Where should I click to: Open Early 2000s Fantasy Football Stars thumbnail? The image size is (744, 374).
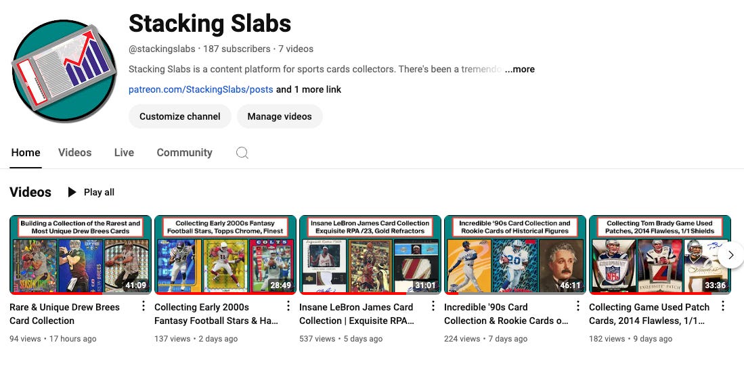click(225, 255)
